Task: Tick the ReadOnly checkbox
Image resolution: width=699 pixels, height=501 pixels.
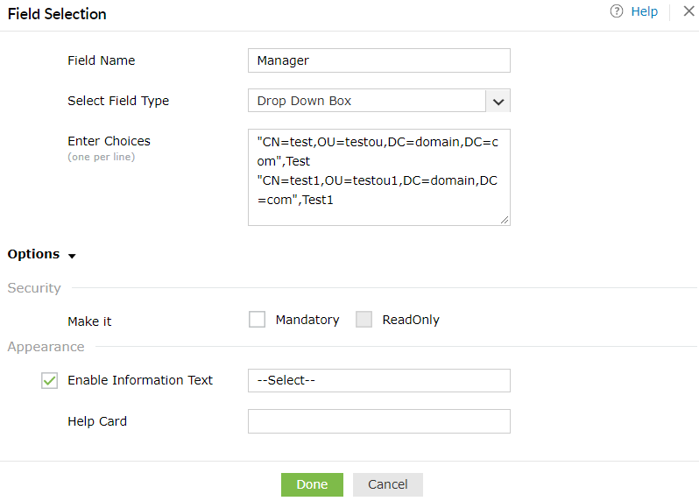Action: coord(364,320)
